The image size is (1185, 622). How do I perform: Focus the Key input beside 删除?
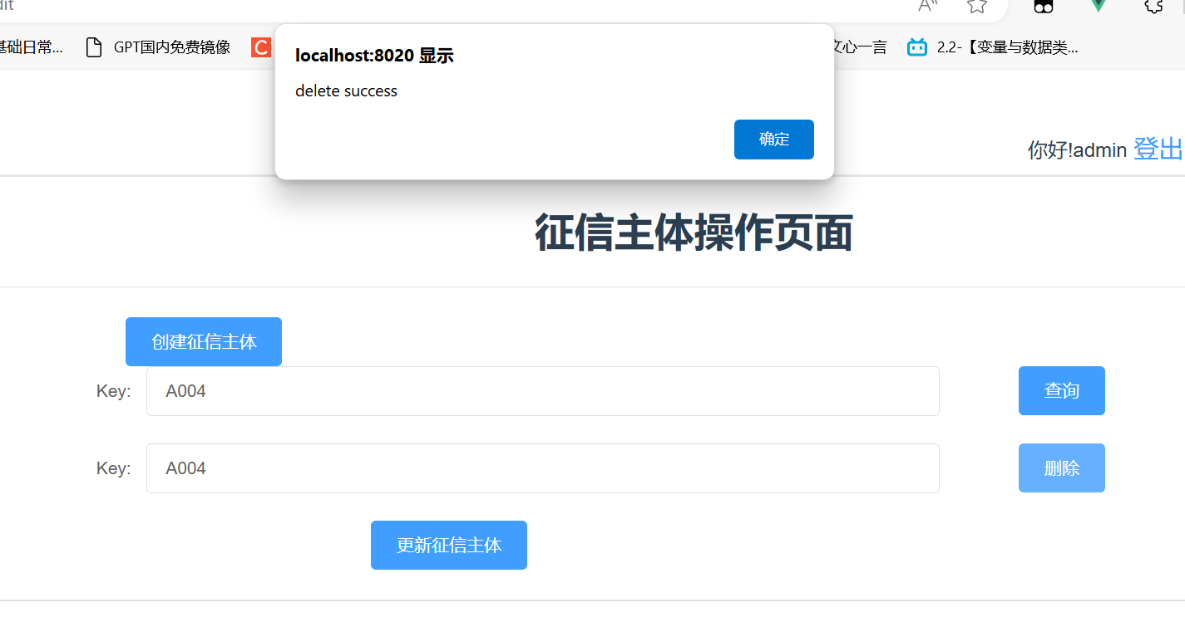(x=543, y=468)
